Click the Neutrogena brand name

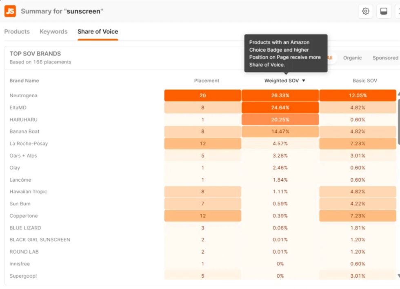coord(23,96)
